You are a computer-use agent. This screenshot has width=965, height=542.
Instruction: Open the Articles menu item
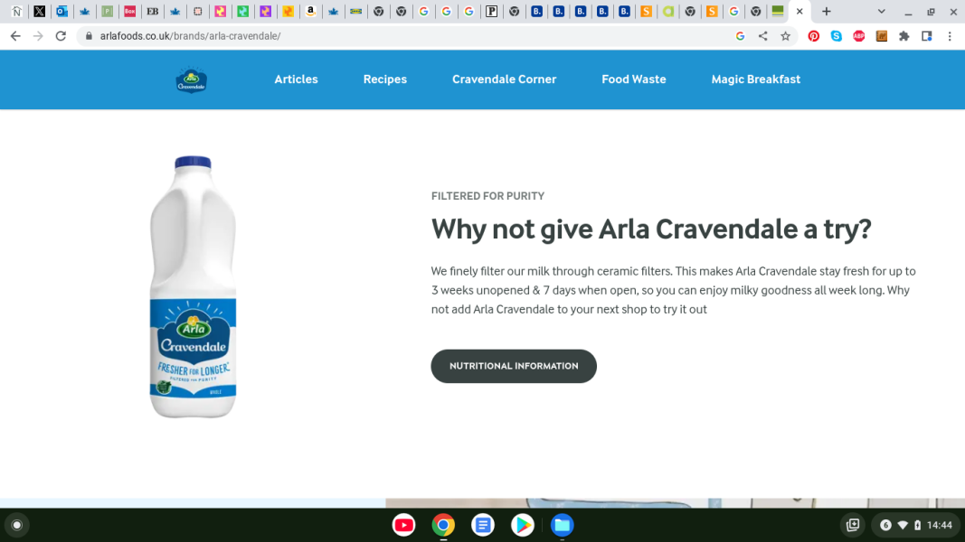coord(296,79)
